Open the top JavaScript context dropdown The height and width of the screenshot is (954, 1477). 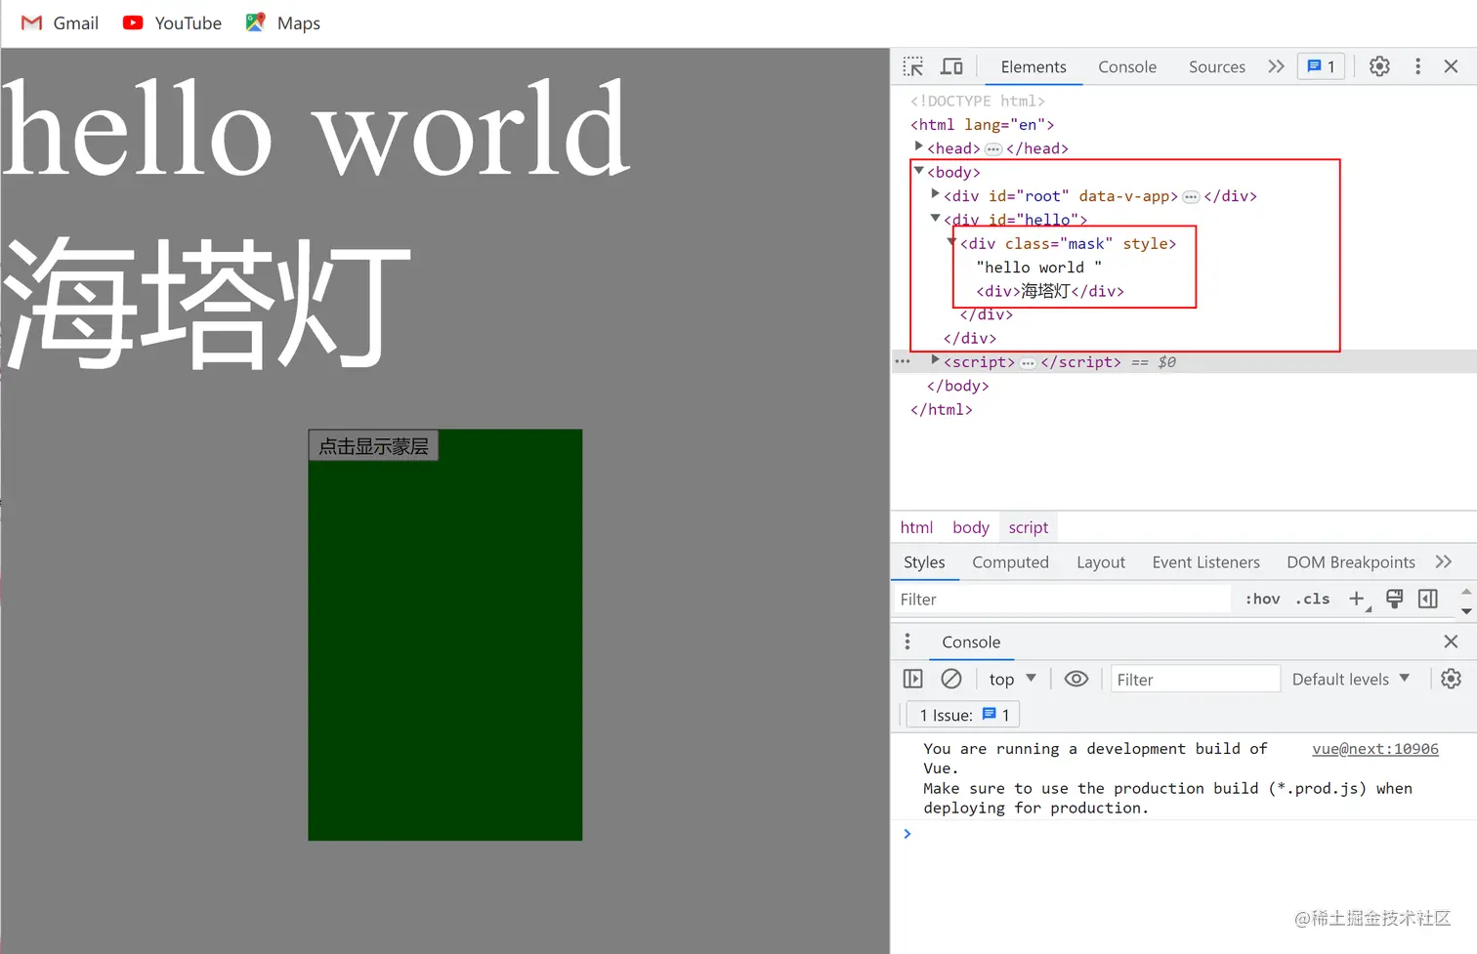(x=1012, y=679)
